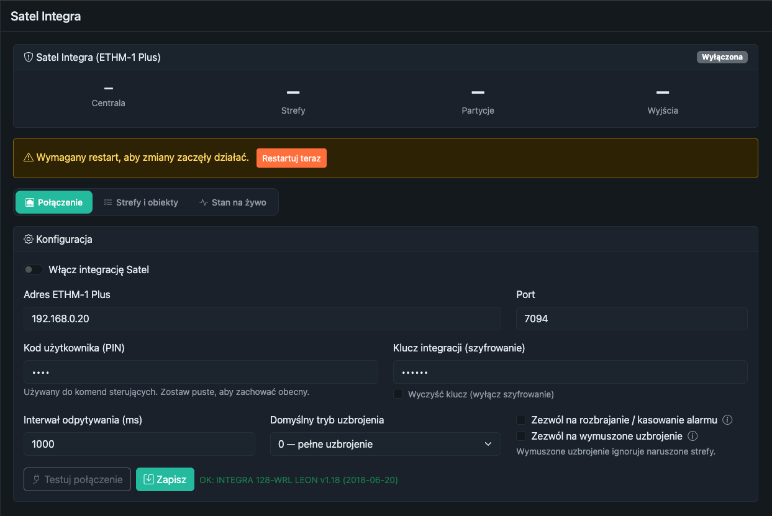Click the Satel Integra page heading
The width and height of the screenshot is (772, 516).
coord(45,16)
